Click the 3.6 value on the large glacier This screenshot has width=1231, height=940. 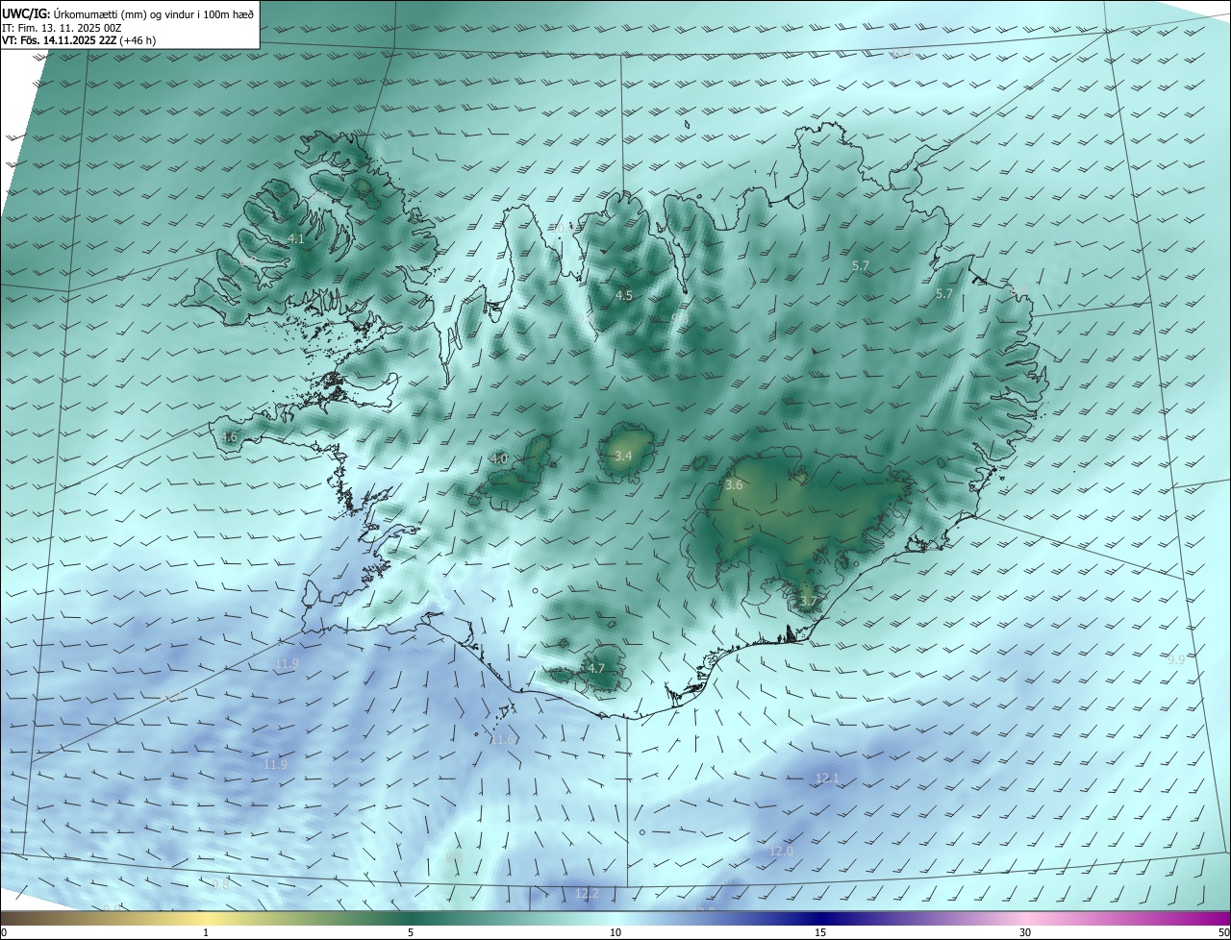734,485
